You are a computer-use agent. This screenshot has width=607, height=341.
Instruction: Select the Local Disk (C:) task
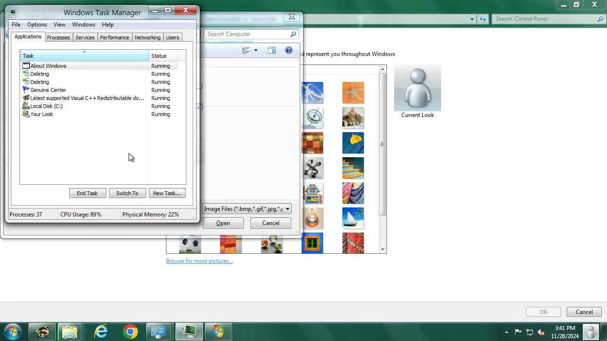point(99,106)
